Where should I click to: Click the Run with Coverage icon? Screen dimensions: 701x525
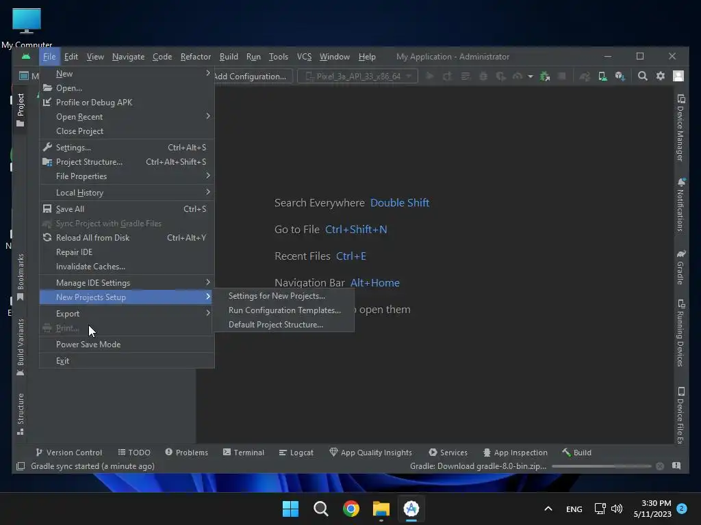point(500,77)
